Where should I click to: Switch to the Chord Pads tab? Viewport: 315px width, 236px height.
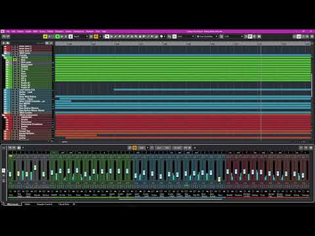(x=64, y=204)
